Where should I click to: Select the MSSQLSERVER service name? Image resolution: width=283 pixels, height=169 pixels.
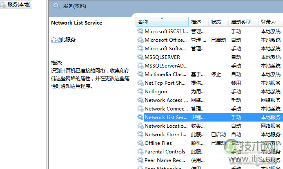[x=162, y=57]
